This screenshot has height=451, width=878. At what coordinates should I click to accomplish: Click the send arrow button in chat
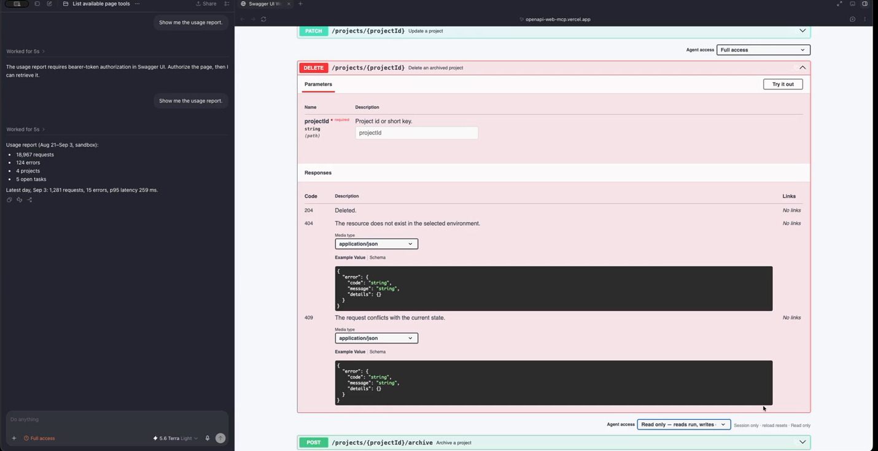click(220, 438)
